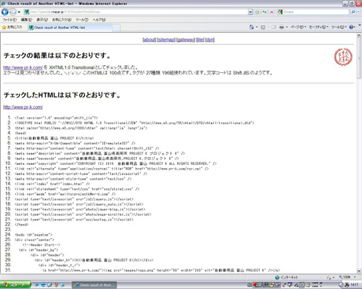This screenshot has height=289, width=362.
Task: Click the red circular seal logo
Action: click(x=343, y=57)
